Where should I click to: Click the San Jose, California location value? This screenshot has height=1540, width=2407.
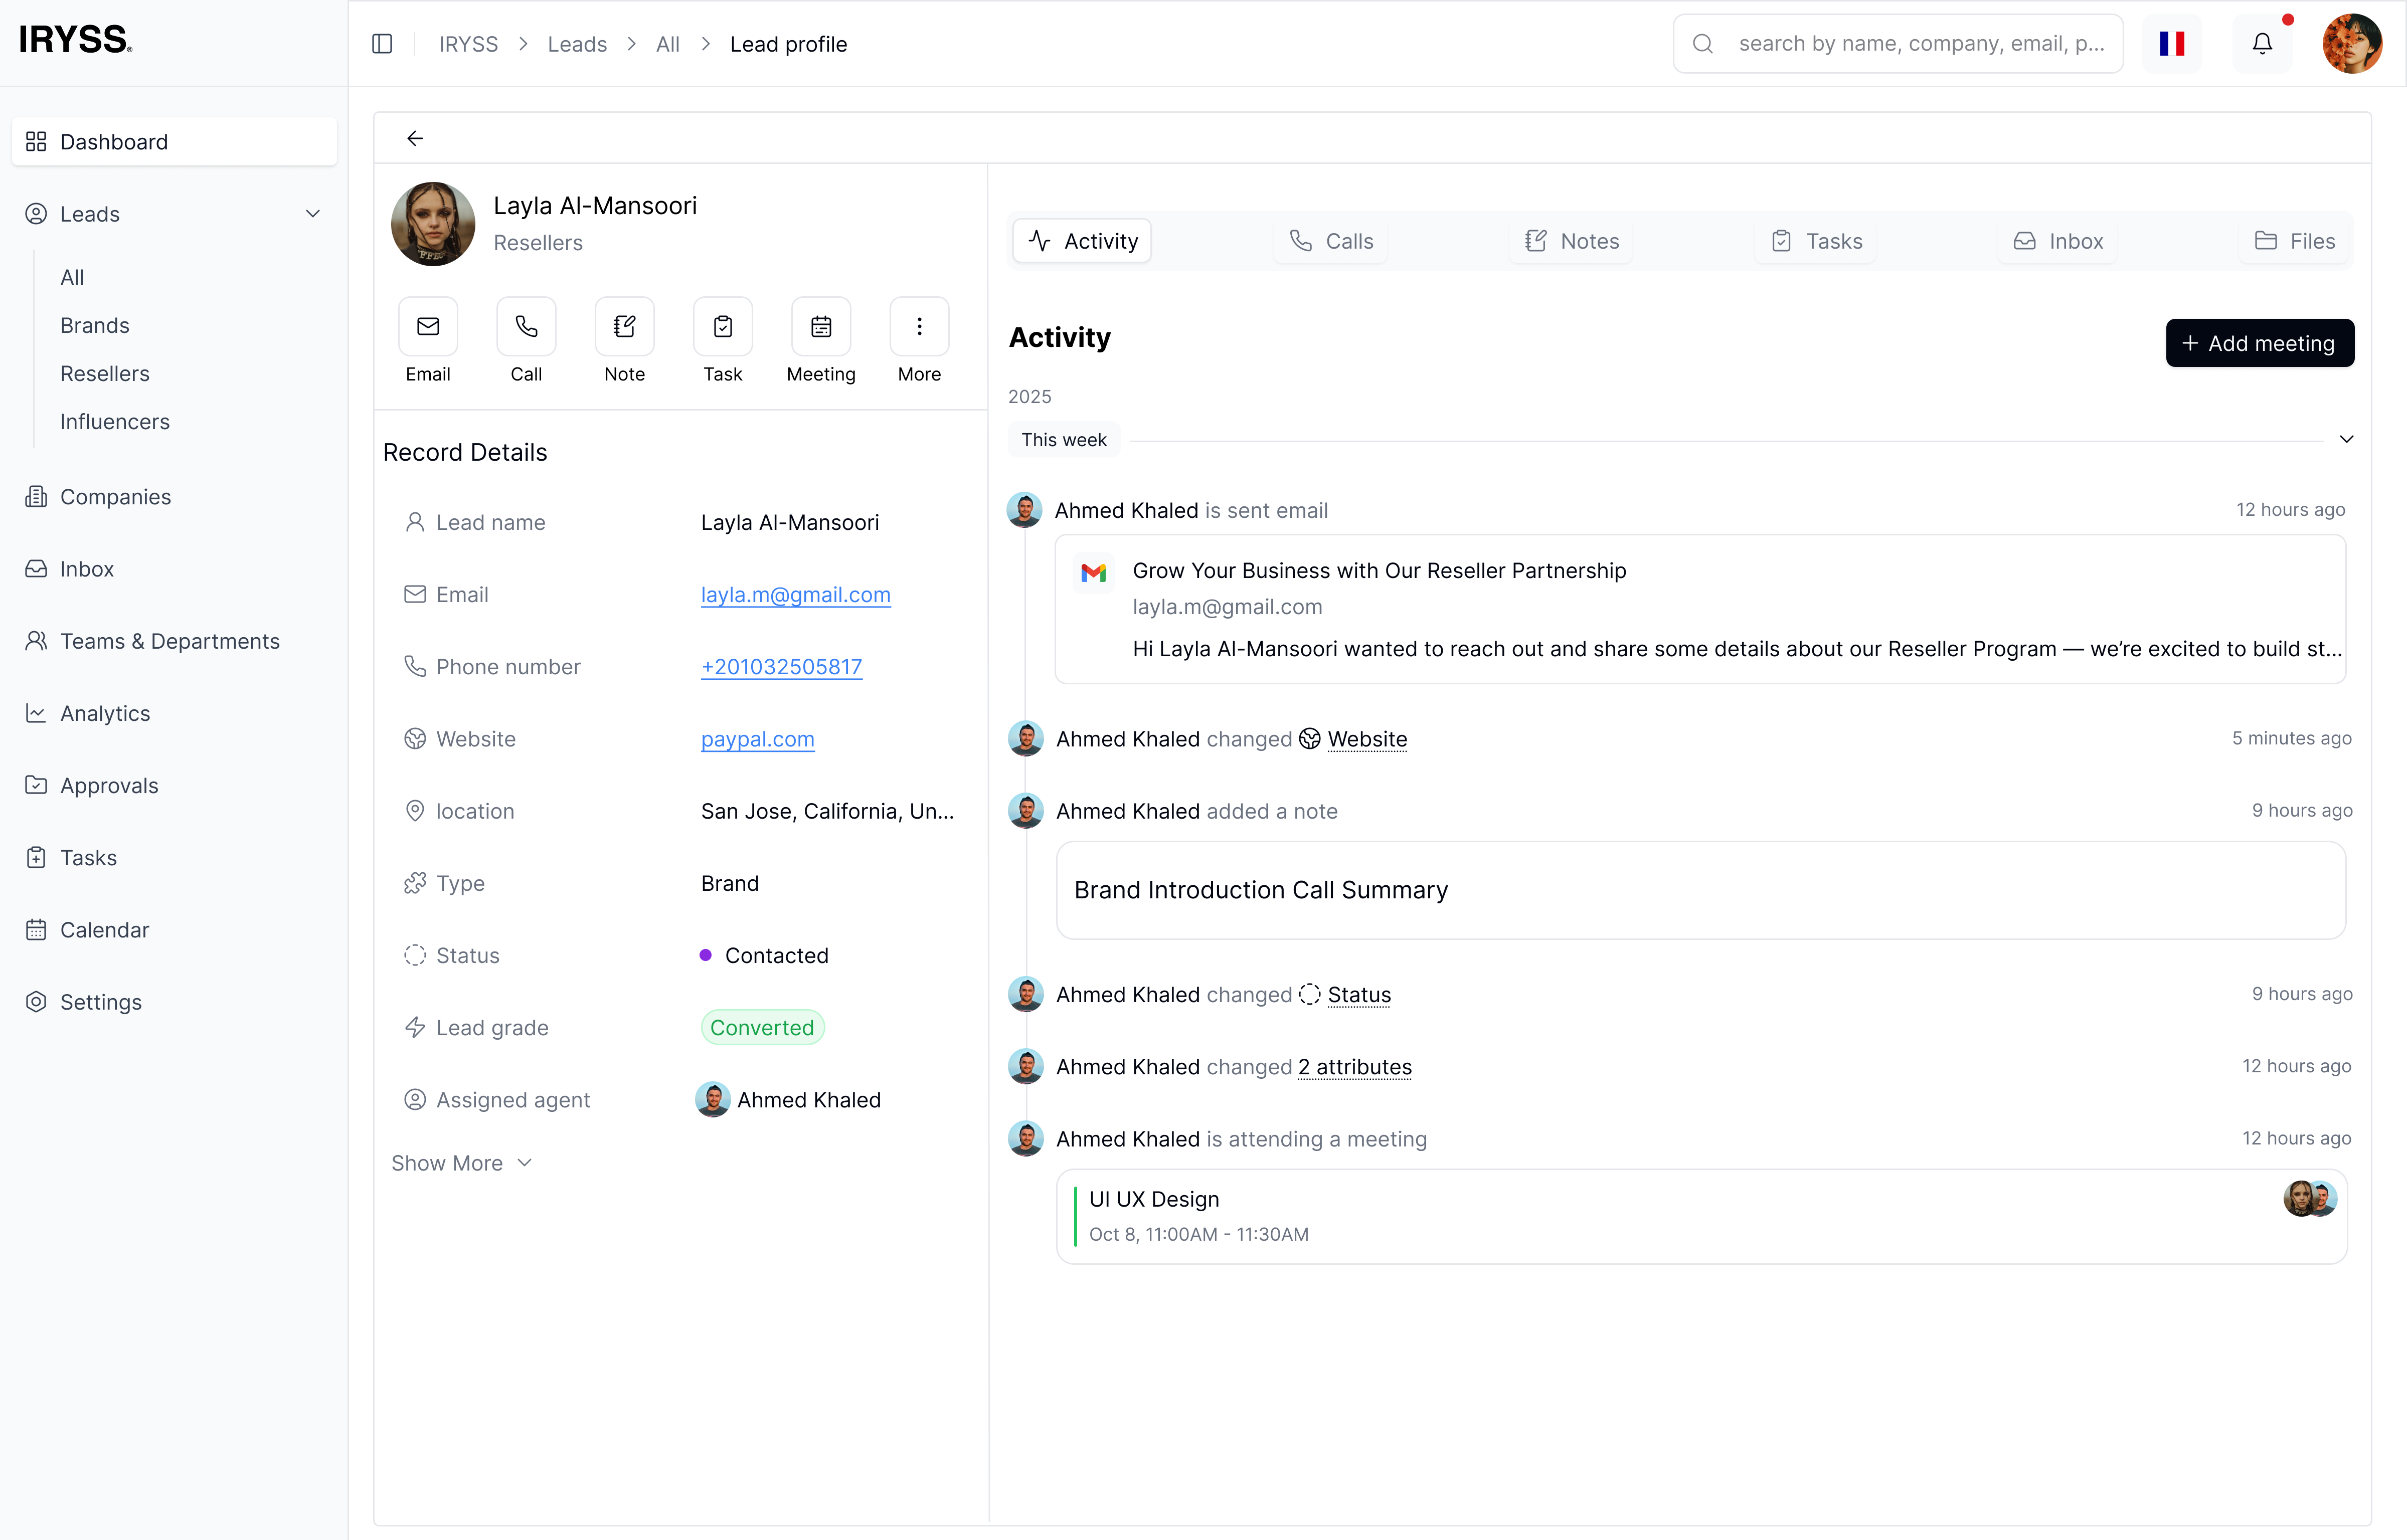(827, 811)
